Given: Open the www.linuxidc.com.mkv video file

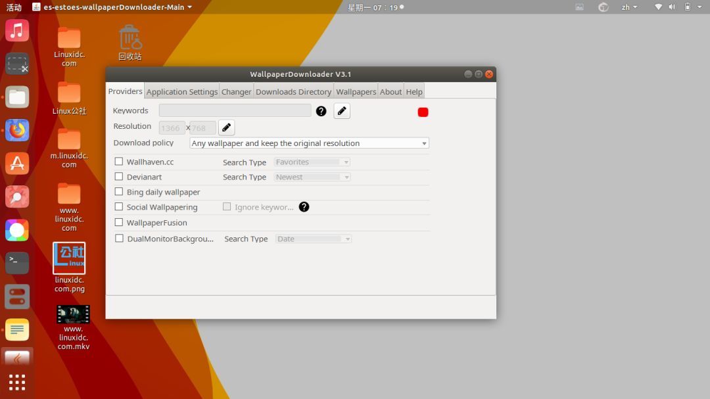Looking at the screenshot, I should tap(74, 328).
